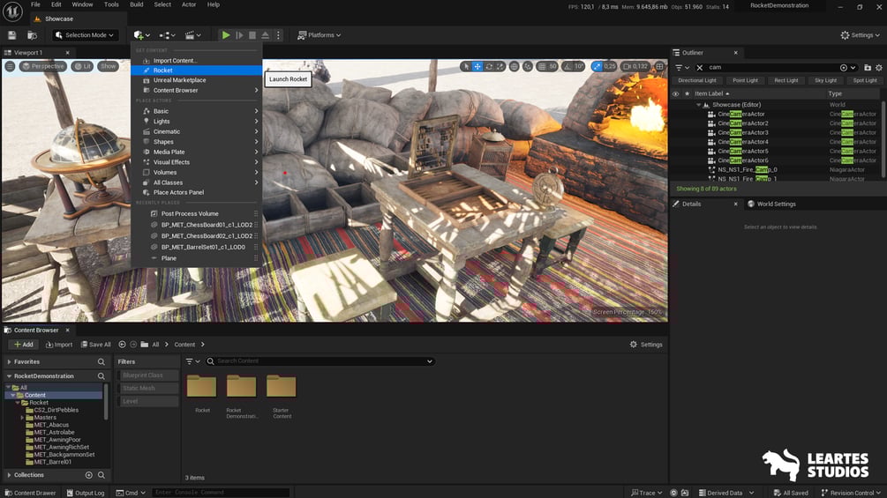The height and width of the screenshot is (498, 887).
Task: Activate the Translate move gizmo tool
Action: click(477, 67)
